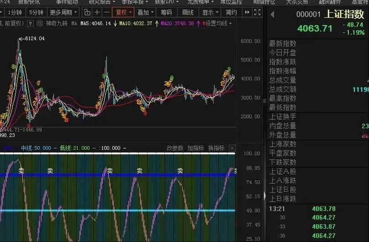
Task: Open 显示 display dropdown
Action: (210, 12)
